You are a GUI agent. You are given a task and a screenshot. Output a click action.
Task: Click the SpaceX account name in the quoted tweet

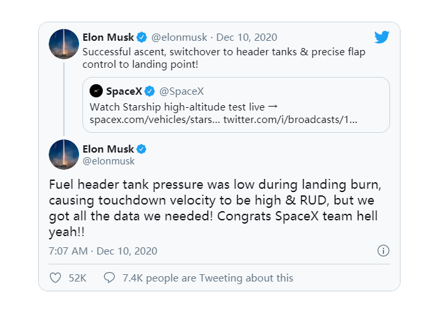124,91
